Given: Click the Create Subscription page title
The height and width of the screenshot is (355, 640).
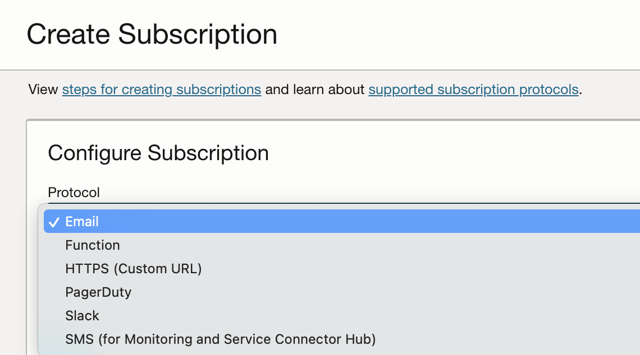Looking at the screenshot, I should [x=152, y=34].
